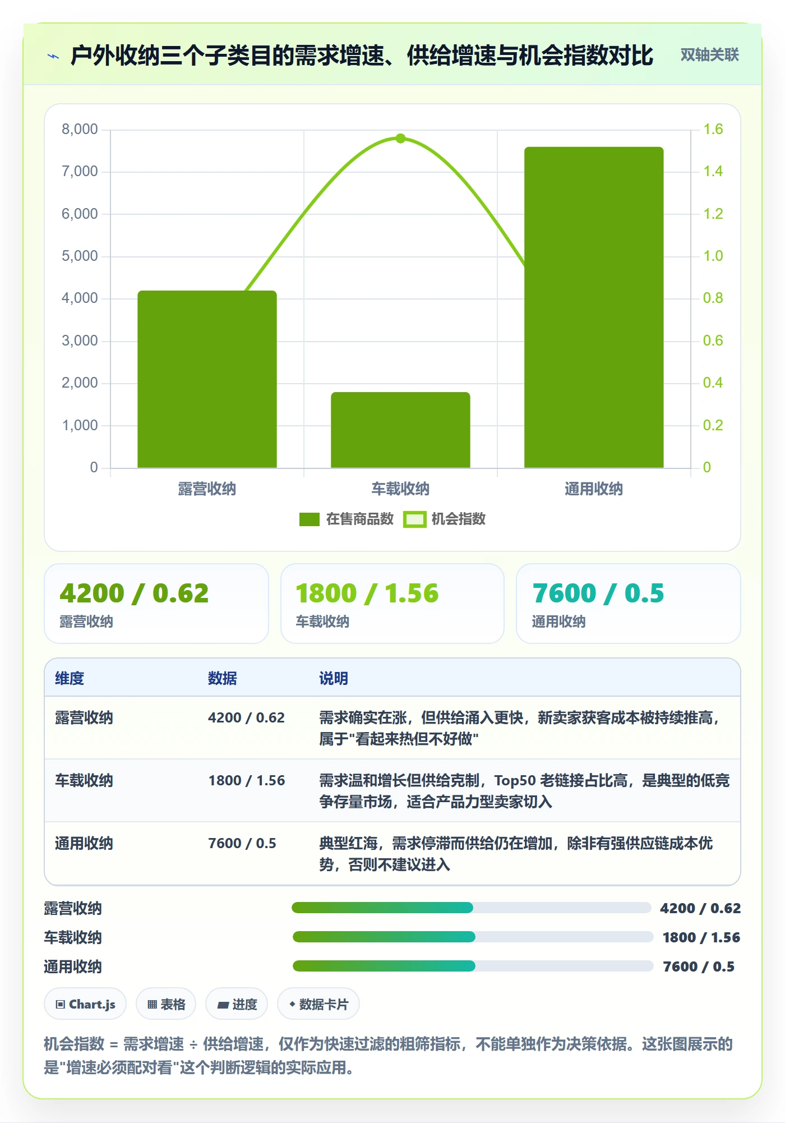Click the 露营收纳 x-axis label
This screenshot has height=1123, width=785.
click(x=207, y=489)
